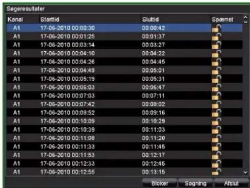Image resolution: width=250 pixels, height=188 pixels.
Task: Click end time 00:05:01
Action: coord(153,71)
